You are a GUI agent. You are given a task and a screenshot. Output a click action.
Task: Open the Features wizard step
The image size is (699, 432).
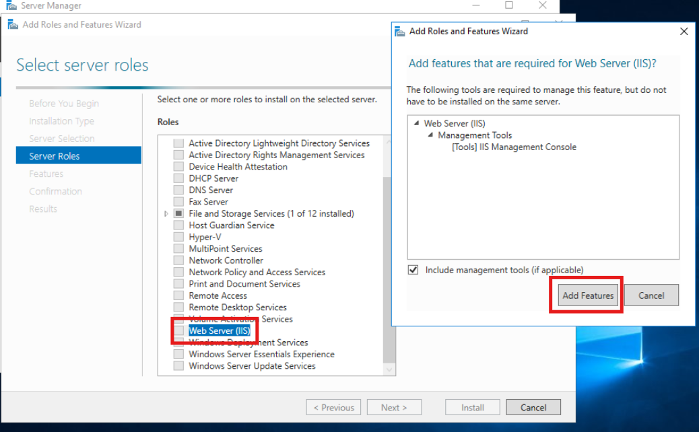point(46,174)
